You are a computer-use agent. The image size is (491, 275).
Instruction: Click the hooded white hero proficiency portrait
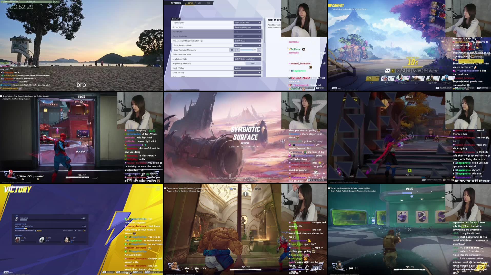pyautogui.click(x=42, y=240)
